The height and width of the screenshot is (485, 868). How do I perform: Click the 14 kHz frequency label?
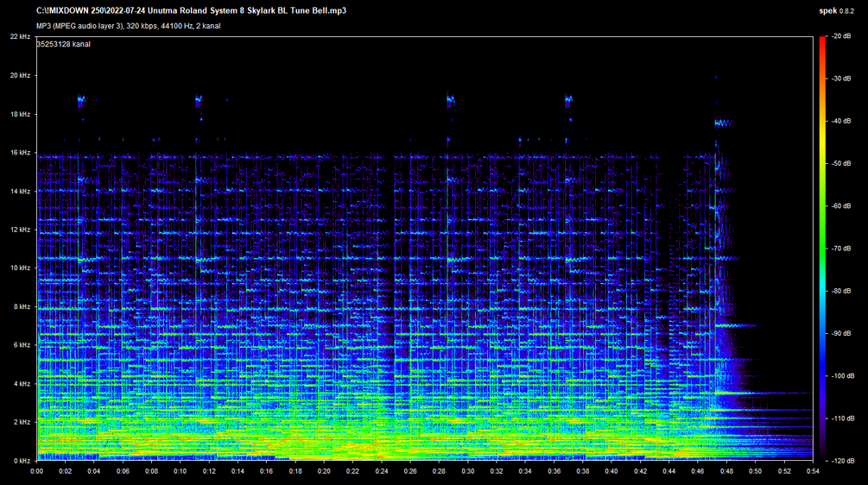(x=21, y=191)
